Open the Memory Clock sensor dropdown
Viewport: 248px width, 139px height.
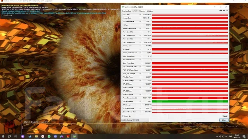(x=140, y=18)
